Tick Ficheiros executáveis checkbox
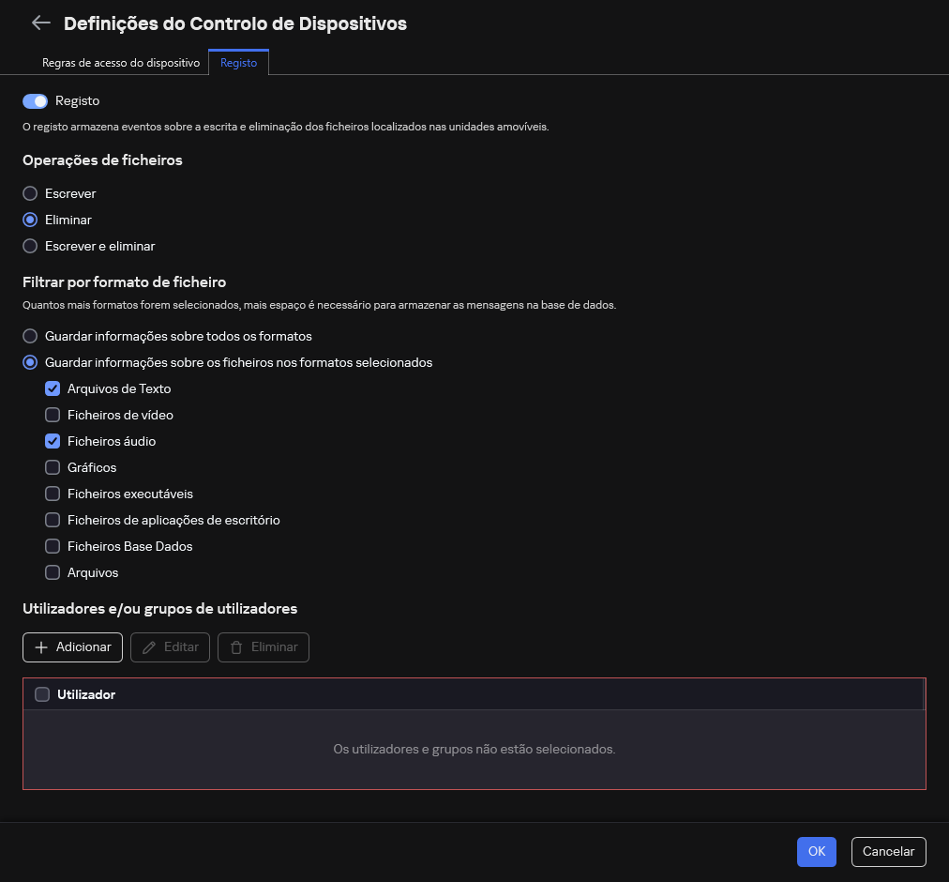The width and height of the screenshot is (949, 882). [53, 494]
